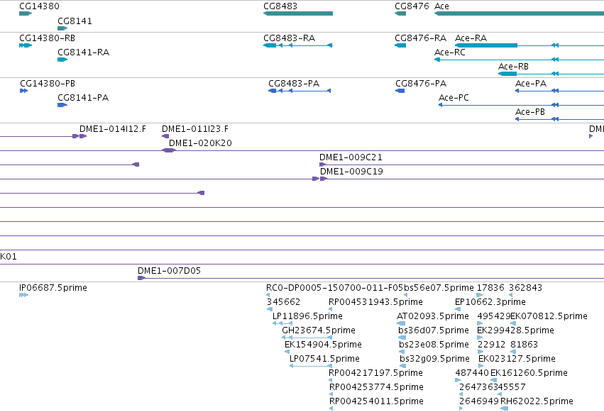This screenshot has height=412, width=604.
Task: Open the CG8483-RA transcript label
Action: point(290,38)
